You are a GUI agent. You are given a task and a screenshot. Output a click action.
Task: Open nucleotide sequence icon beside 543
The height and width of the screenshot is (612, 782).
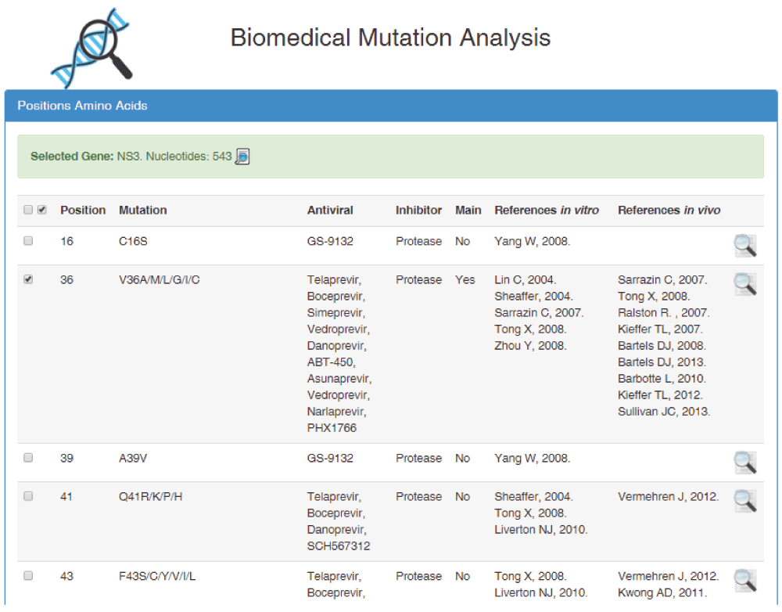pyautogui.click(x=242, y=157)
